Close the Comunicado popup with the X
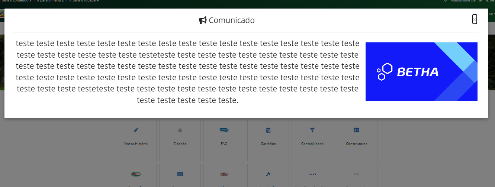Image resolution: width=495 pixels, height=187 pixels. tap(475, 19)
